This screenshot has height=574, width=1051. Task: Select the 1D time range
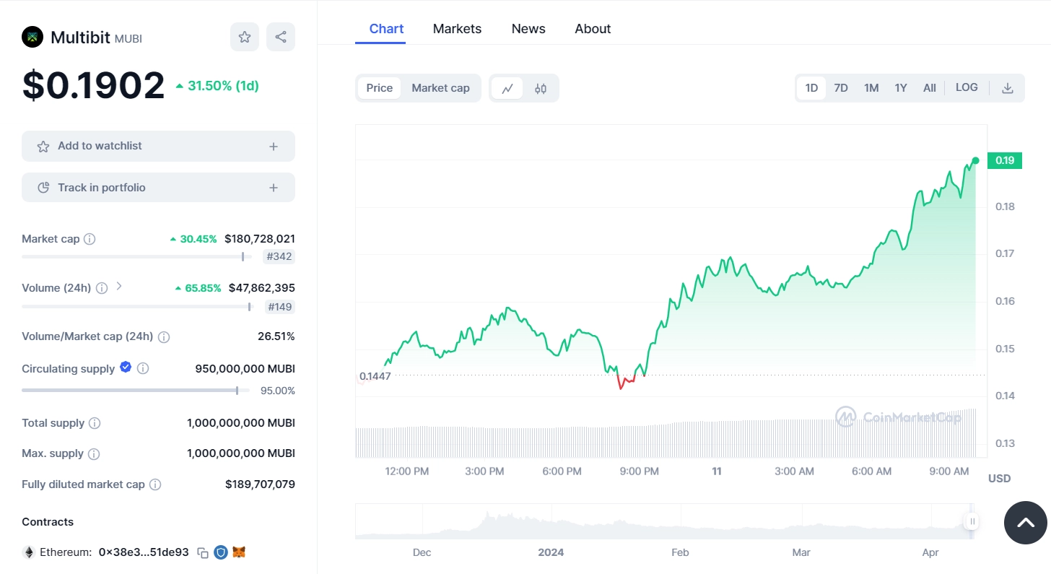811,88
